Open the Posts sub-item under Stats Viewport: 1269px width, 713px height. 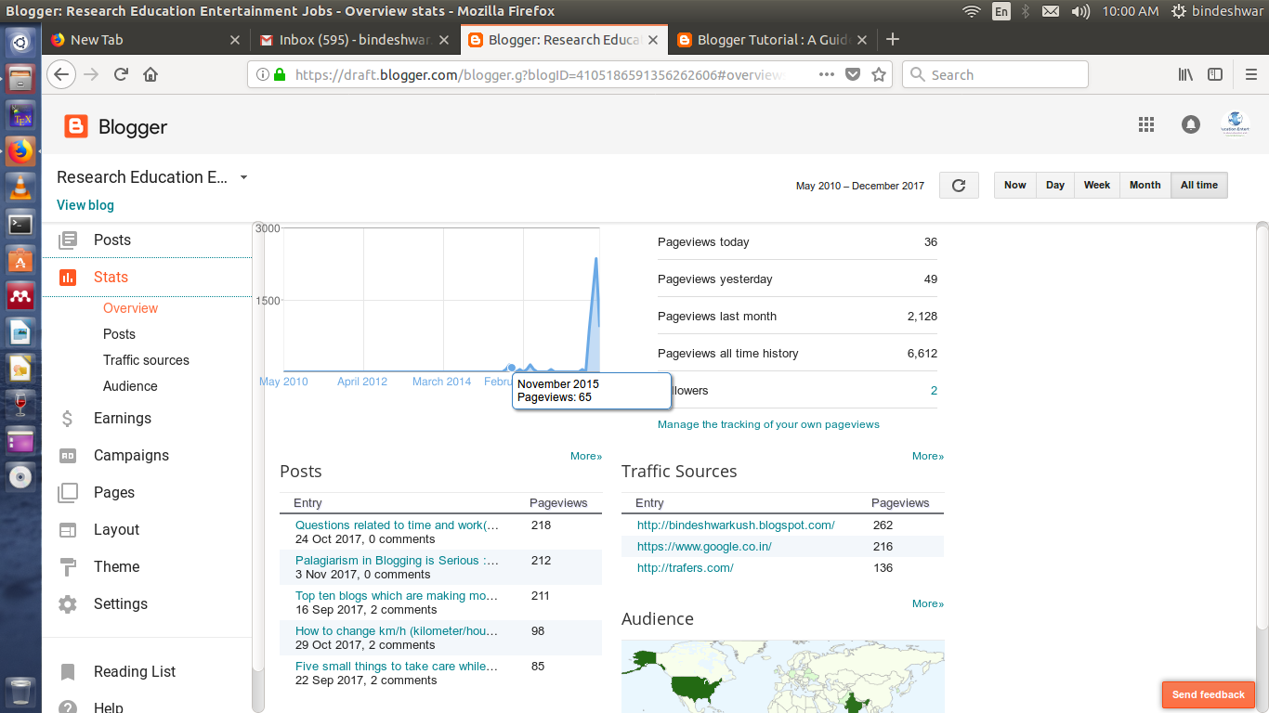(x=119, y=334)
